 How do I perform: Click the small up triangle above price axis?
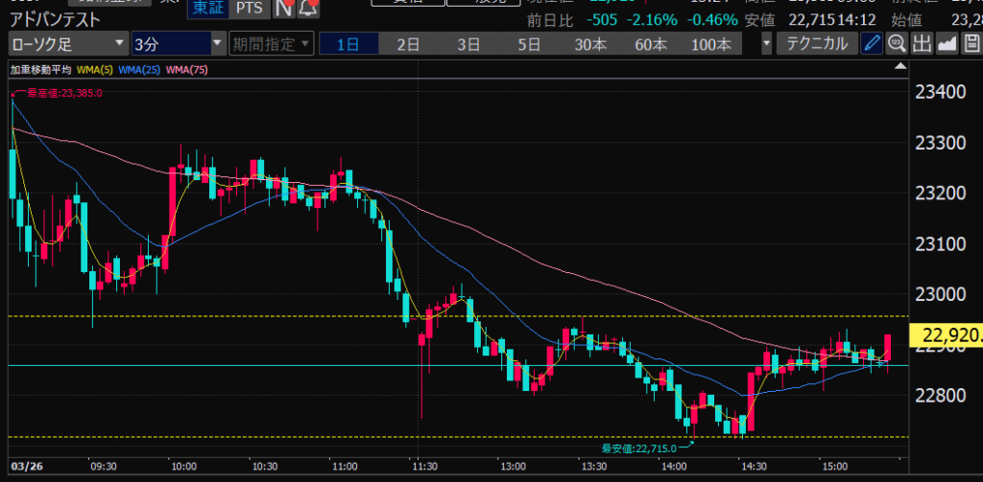tap(899, 67)
